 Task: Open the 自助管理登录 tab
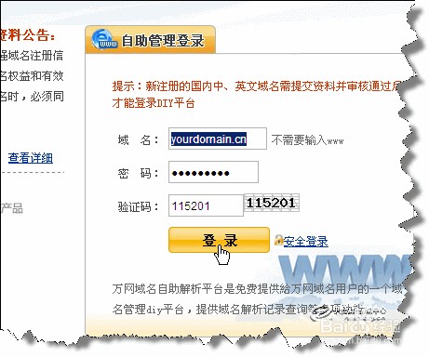click(x=151, y=40)
